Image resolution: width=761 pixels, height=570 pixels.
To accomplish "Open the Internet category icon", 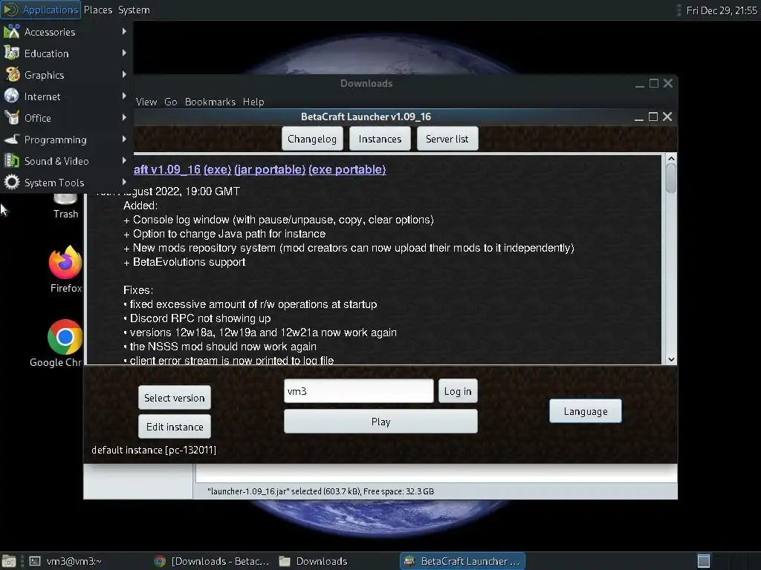I will coord(12,96).
